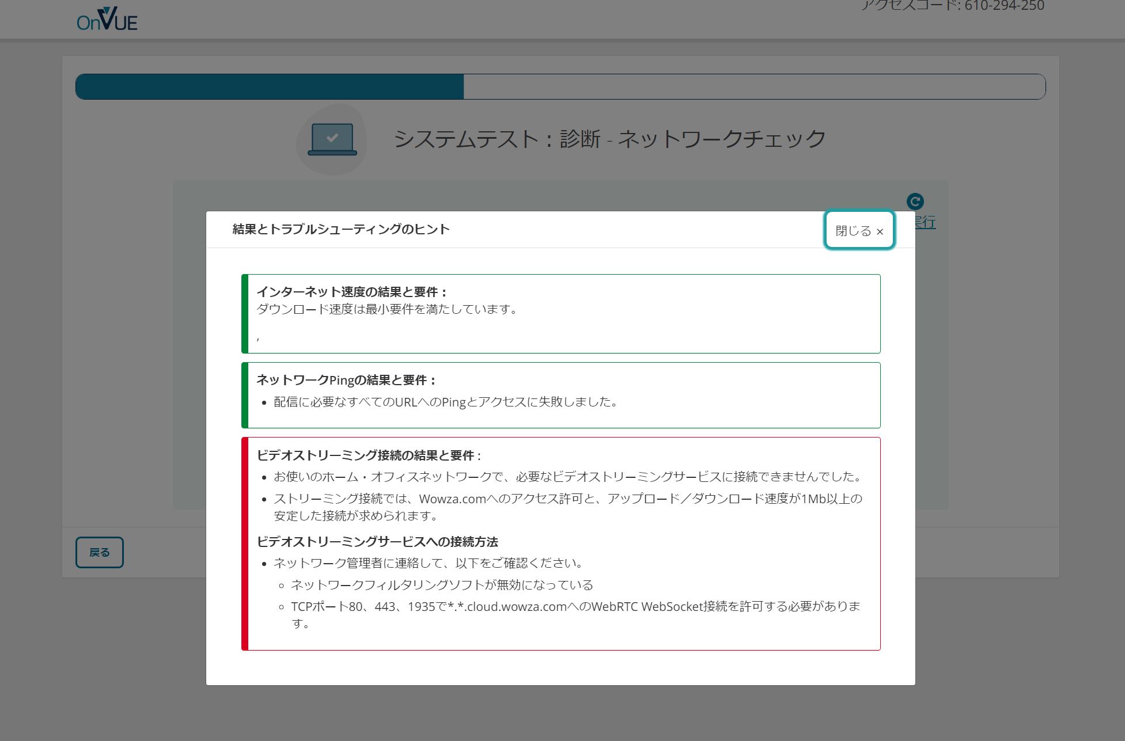1125x741 pixels.
Task: Click the ビデオストリーミングサービスへの接続方法 subheading
Action: [x=377, y=542]
